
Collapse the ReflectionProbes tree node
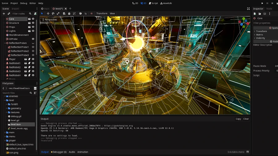click(x=5, y=43)
